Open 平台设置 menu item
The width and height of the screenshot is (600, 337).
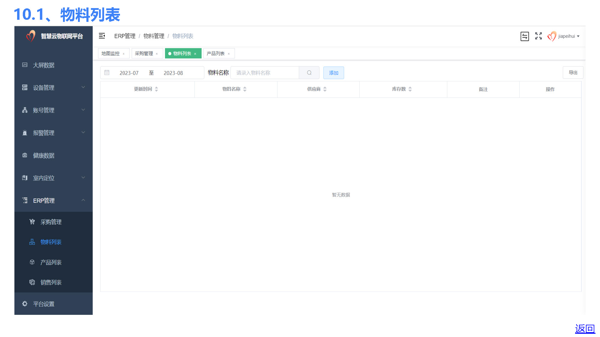click(53, 304)
